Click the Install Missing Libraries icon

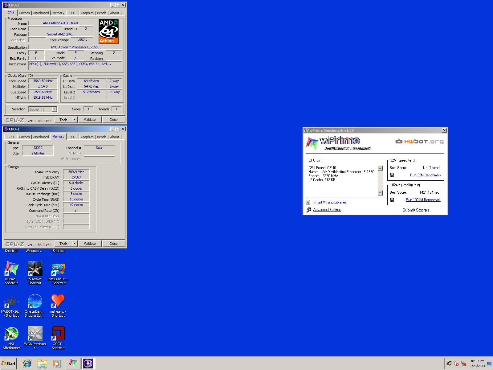pos(308,203)
